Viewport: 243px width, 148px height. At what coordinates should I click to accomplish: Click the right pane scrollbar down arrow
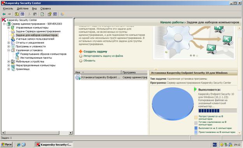(239, 133)
